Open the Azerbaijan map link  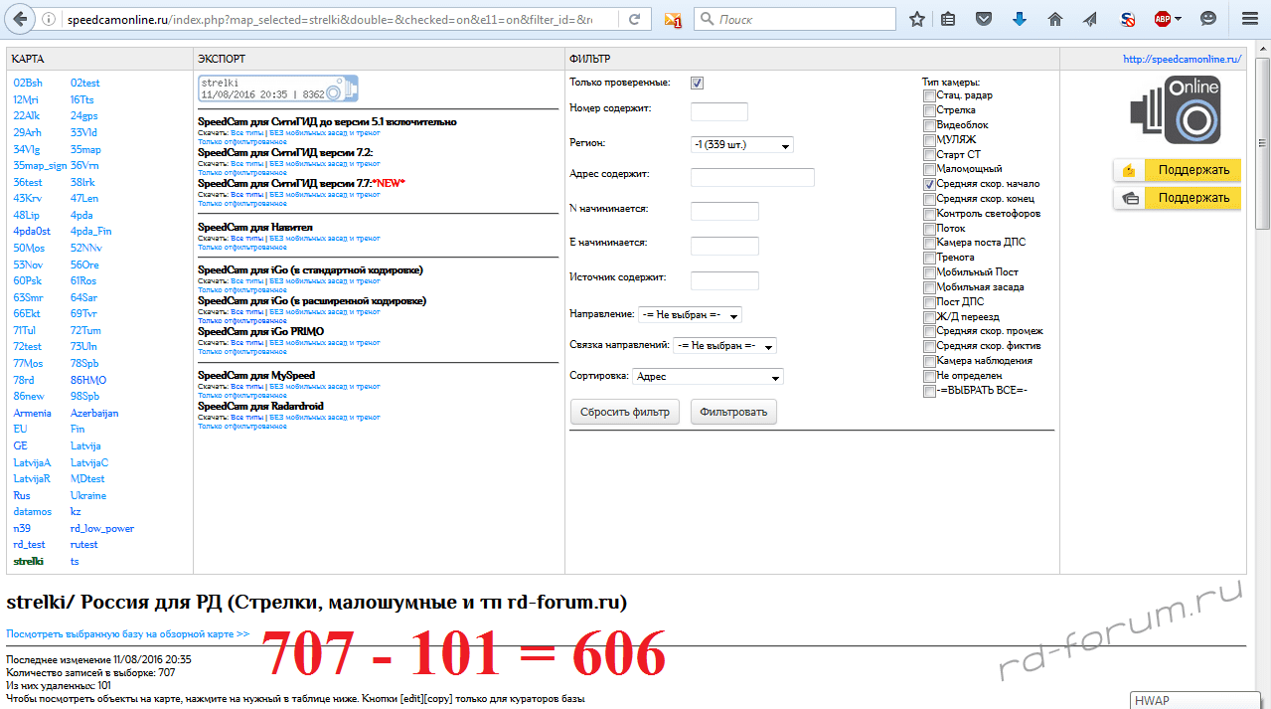(x=94, y=413)
